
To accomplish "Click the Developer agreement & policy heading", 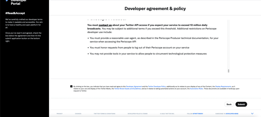I will 155,9.
